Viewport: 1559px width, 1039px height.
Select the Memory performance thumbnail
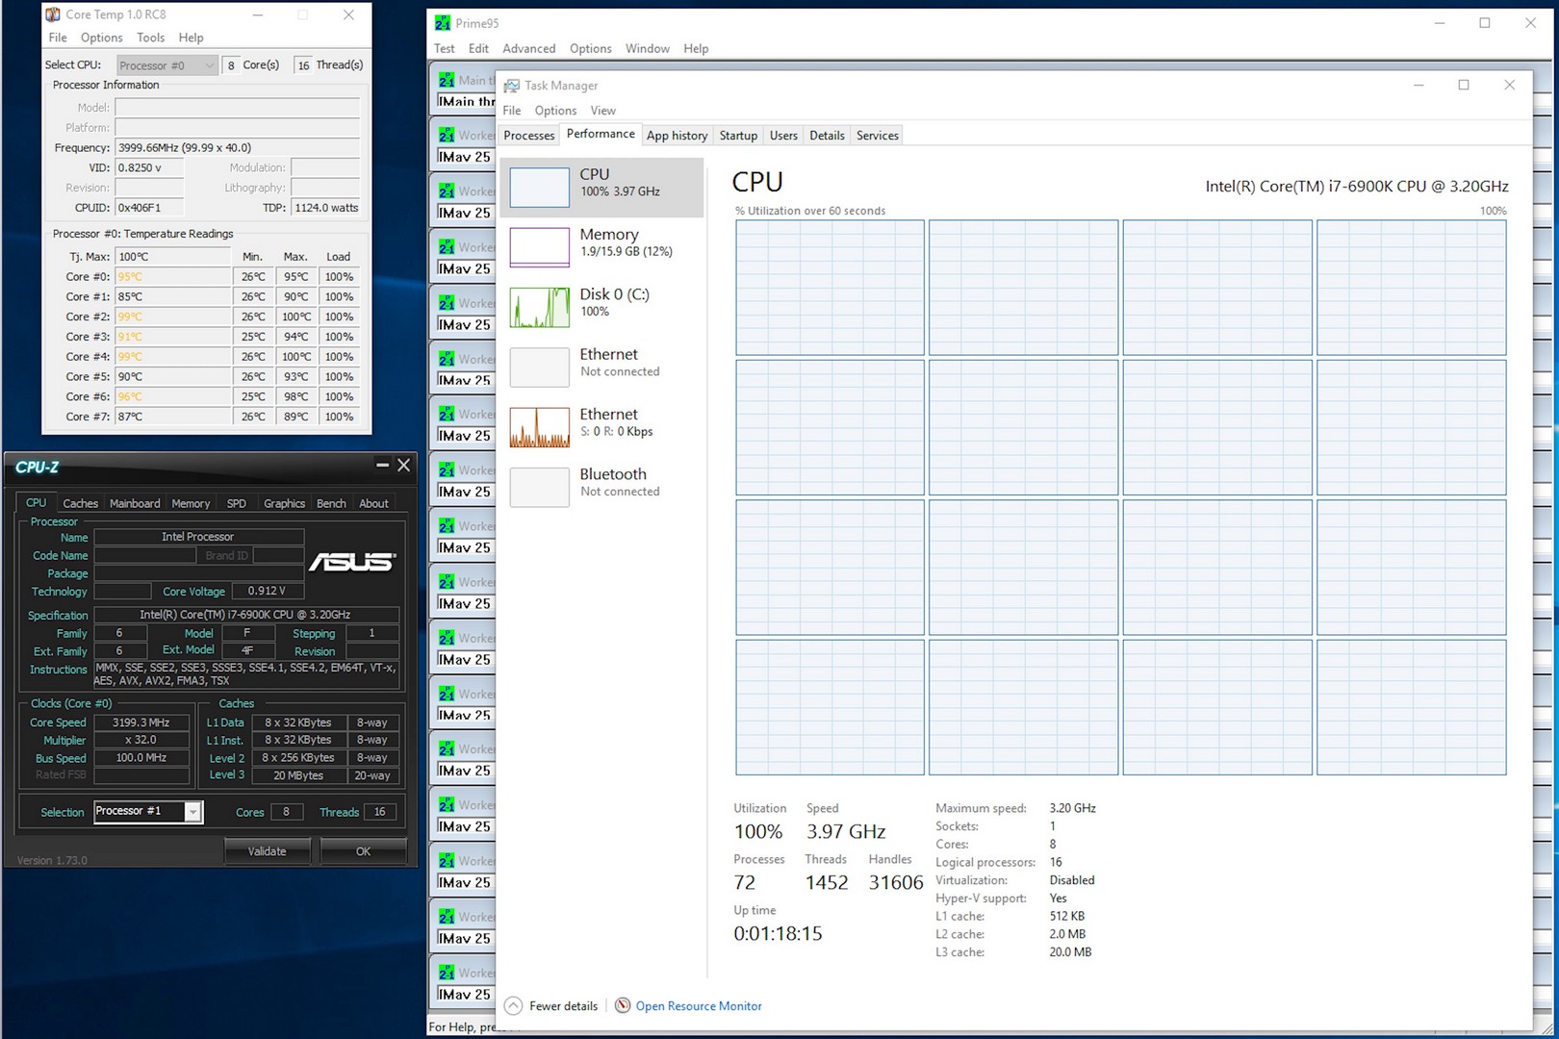(x=539, y=247)
